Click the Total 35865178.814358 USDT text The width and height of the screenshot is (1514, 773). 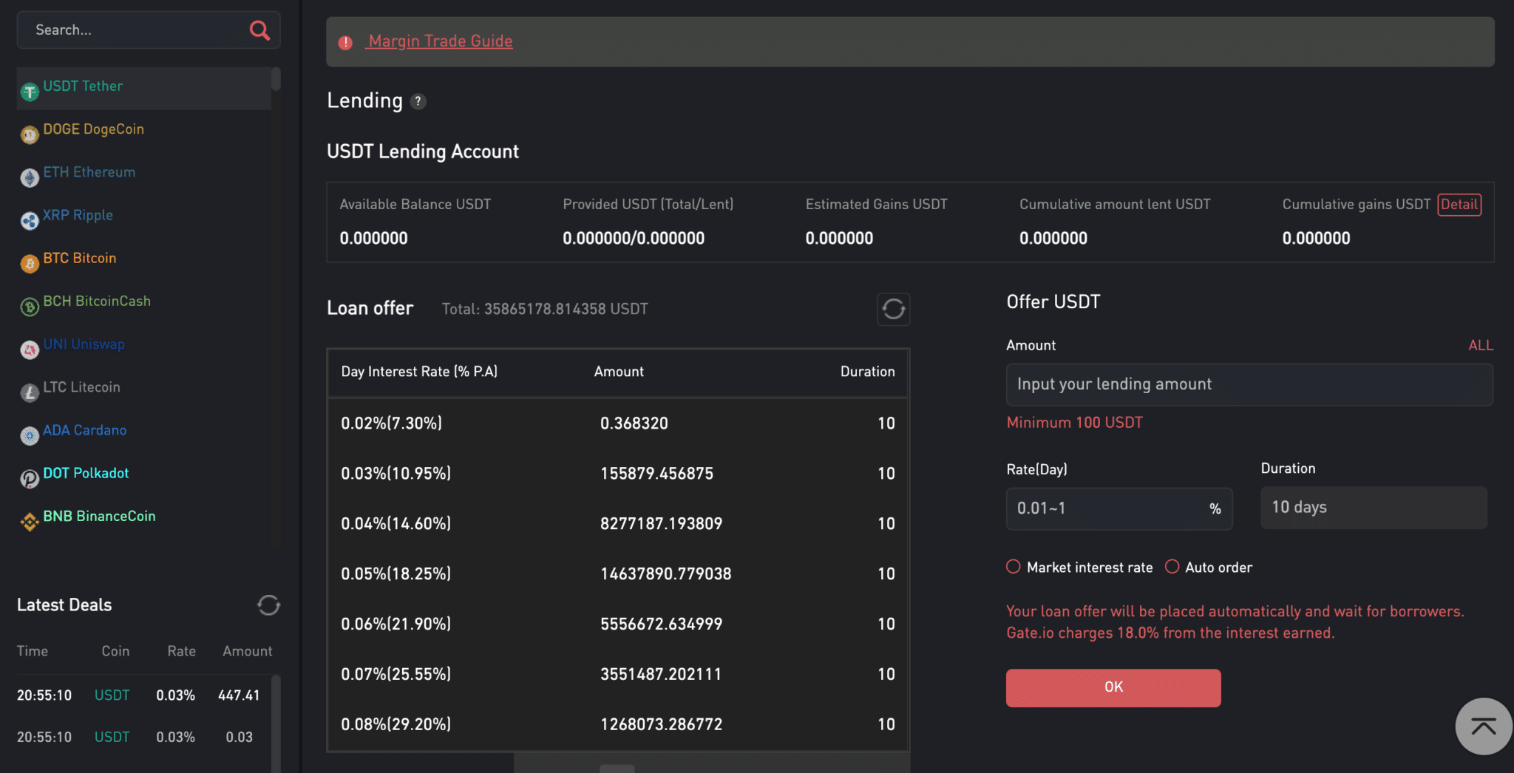click(x=545, y=309)
